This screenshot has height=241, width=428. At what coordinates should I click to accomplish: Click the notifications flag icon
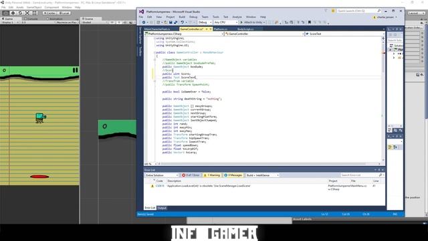(326, 11)
